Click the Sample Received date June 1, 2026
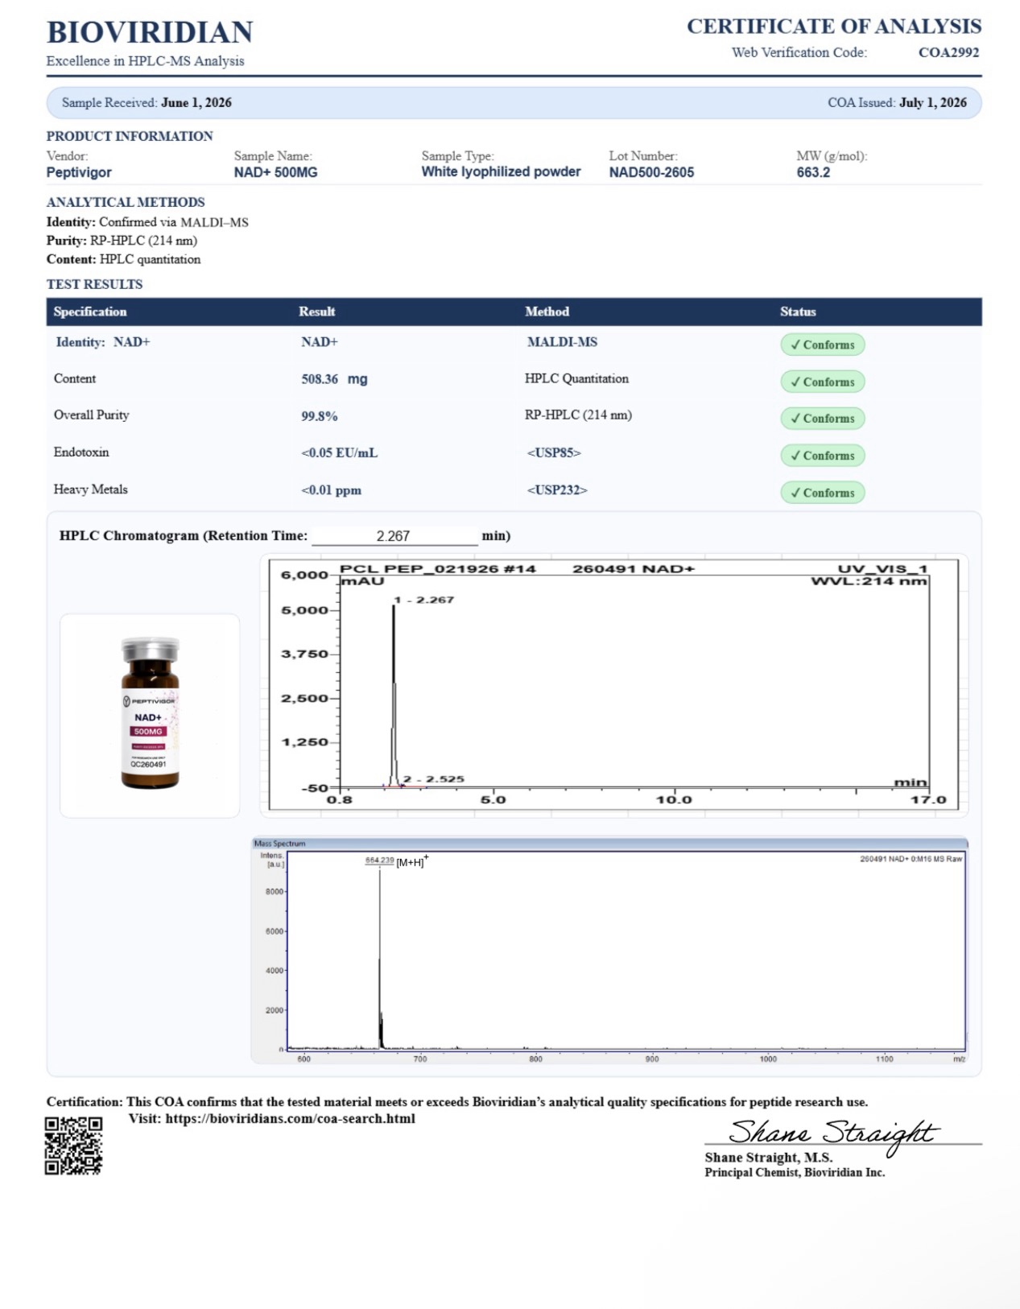The image size is (1020, 1309). (196, 103)
